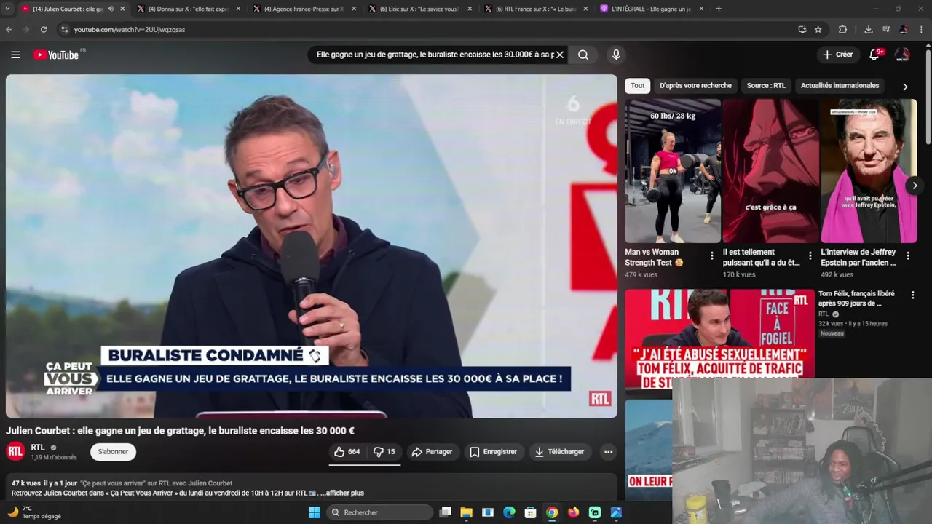Save the video with 'Enregistrer'
932x524 pixels.
[x=493, y=452]
